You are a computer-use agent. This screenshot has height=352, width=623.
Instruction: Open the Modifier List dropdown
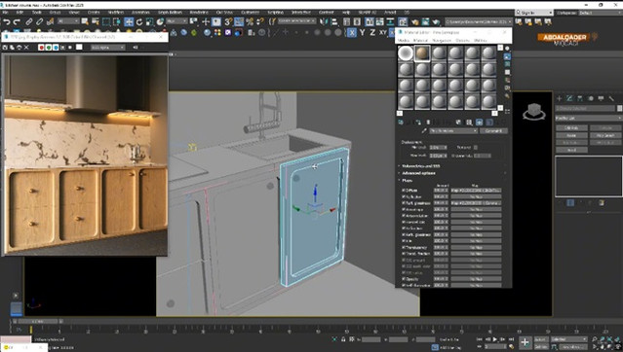coord(589,118)
